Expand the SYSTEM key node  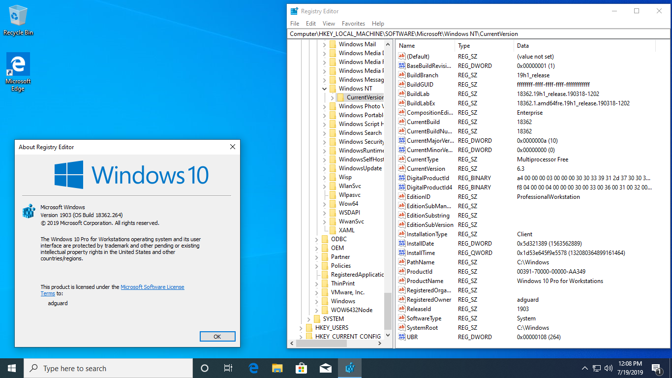click(x=308, y=319)
